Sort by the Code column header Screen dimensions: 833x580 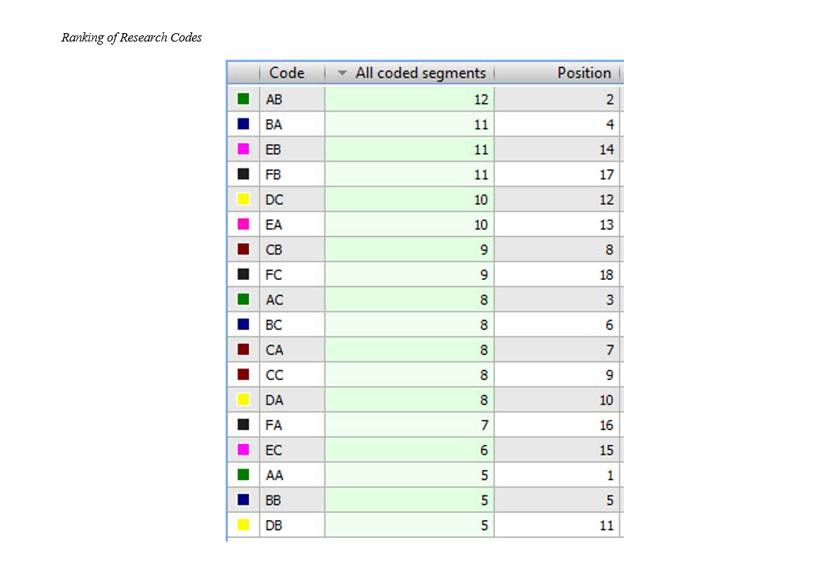[287, 73]
